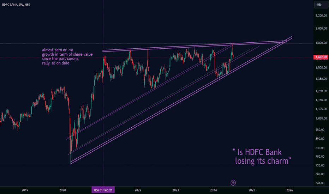Click the 1,800.00 price axis label
Image resolution: width=329 pixels, height=194 pixels.
point(321,43)
